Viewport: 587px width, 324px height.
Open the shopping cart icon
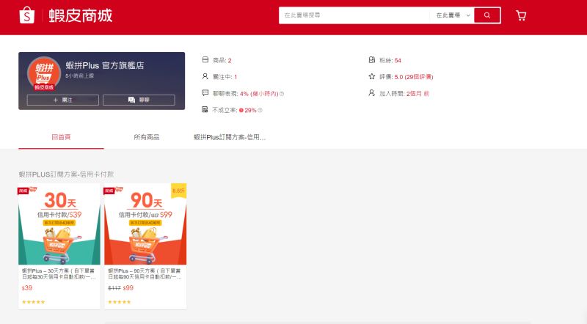pyautogui.click(x=521, y=15)
